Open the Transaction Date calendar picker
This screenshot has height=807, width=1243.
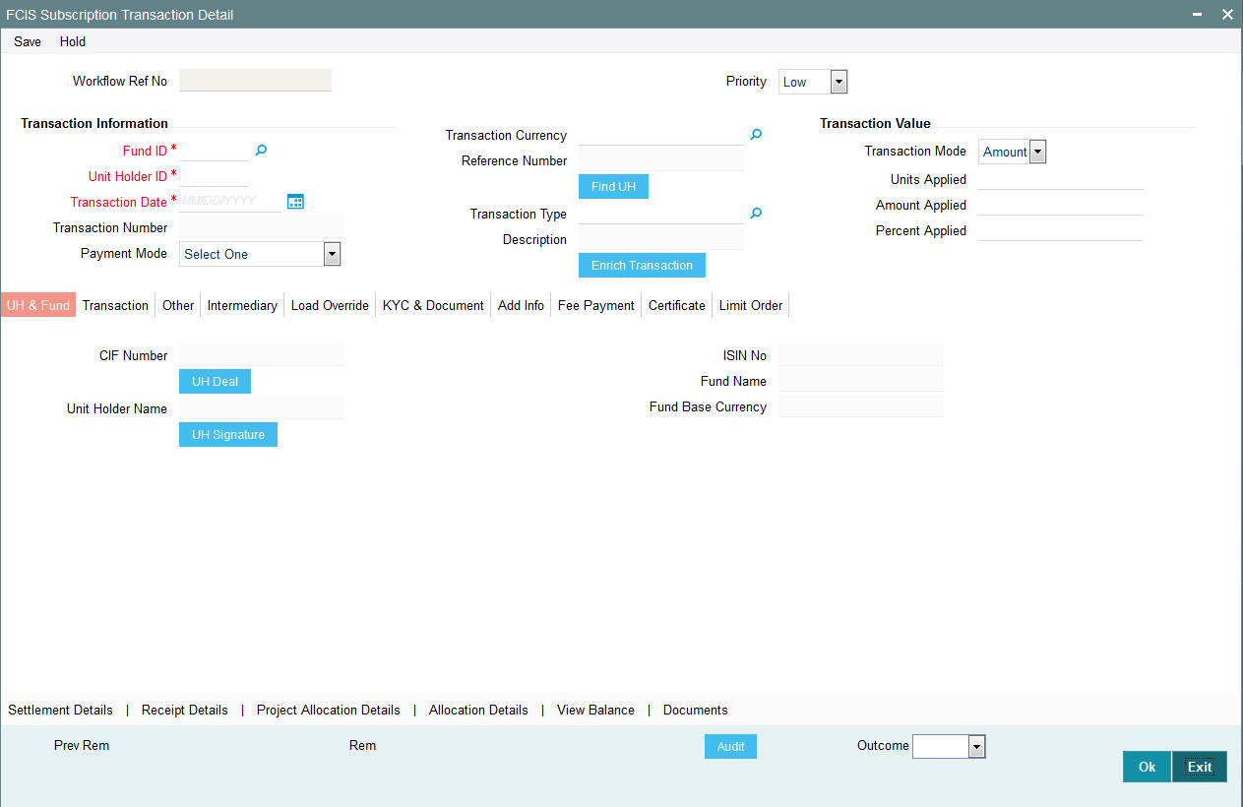coord(295,202)
